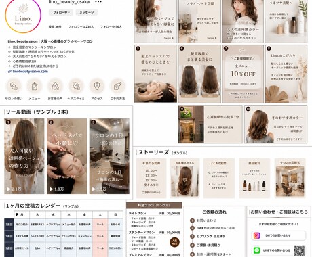Open post 6 髪質改善でまとまる美髪に
The height and width of the screenshot is (257, 312).
pos(199,74)
